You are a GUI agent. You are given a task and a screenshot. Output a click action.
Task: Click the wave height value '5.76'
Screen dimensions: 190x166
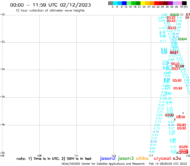pos(158,122)
